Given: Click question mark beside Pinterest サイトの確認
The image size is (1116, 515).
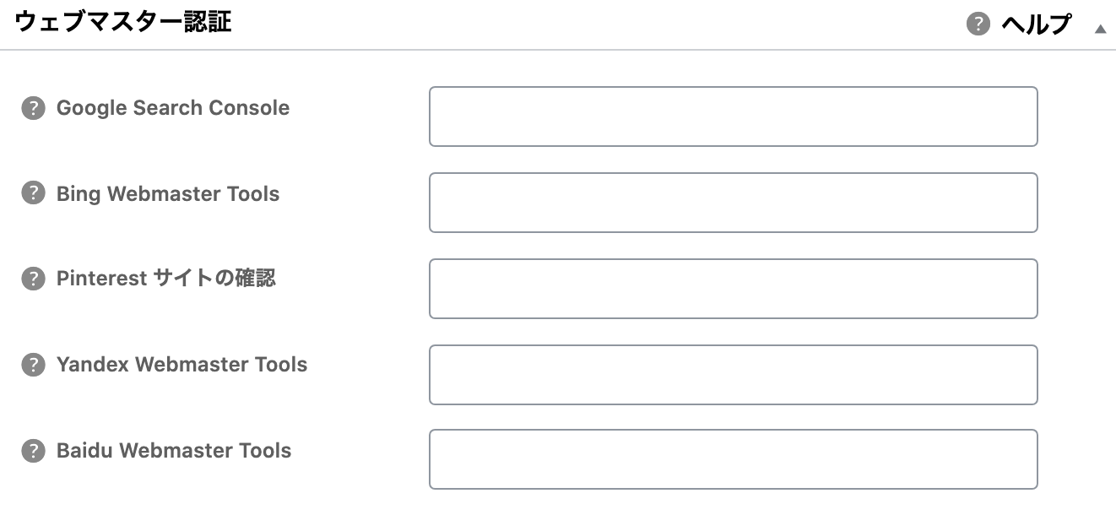Looking at the screenshot, I should pos(33,279).
